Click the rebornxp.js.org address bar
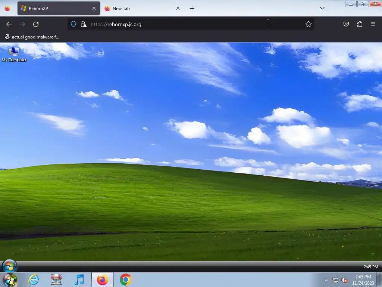The width and height of the screenshot is (382, 287). 191,24
